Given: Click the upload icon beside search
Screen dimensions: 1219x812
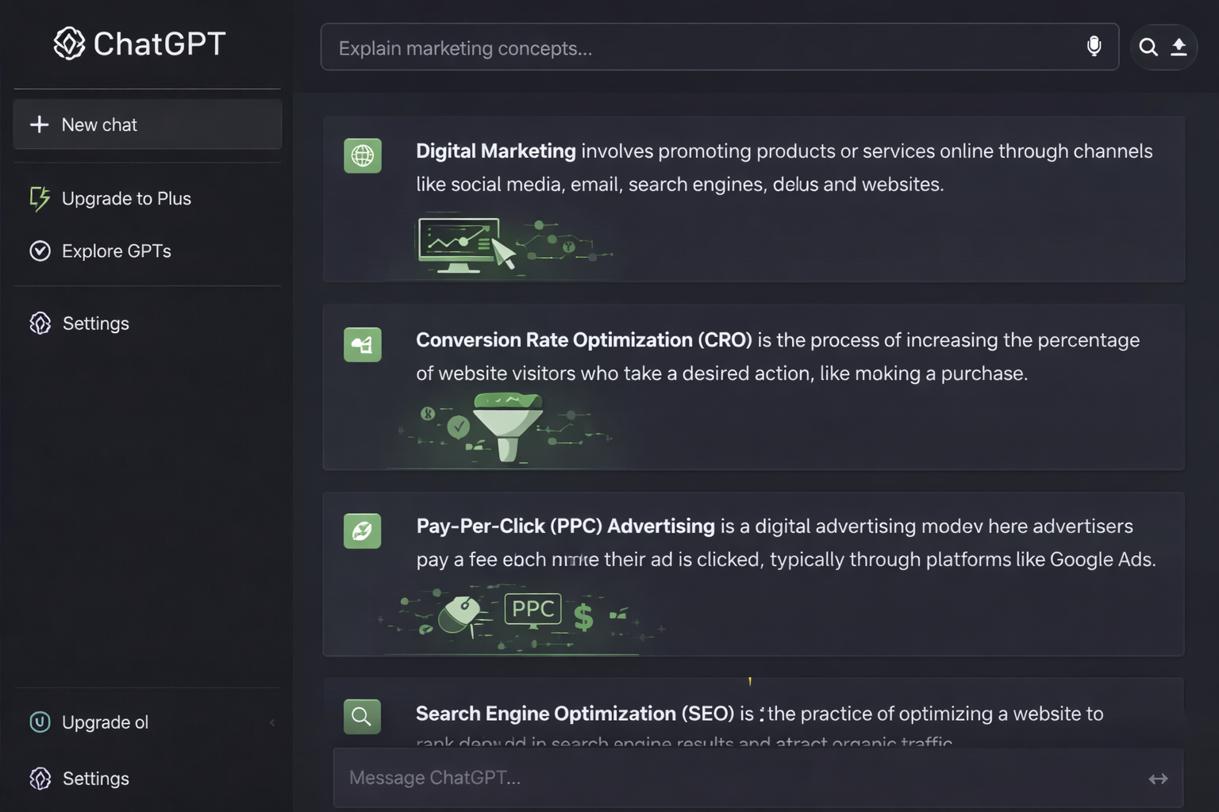Looking at the screenshot, I should (1179, 48).
